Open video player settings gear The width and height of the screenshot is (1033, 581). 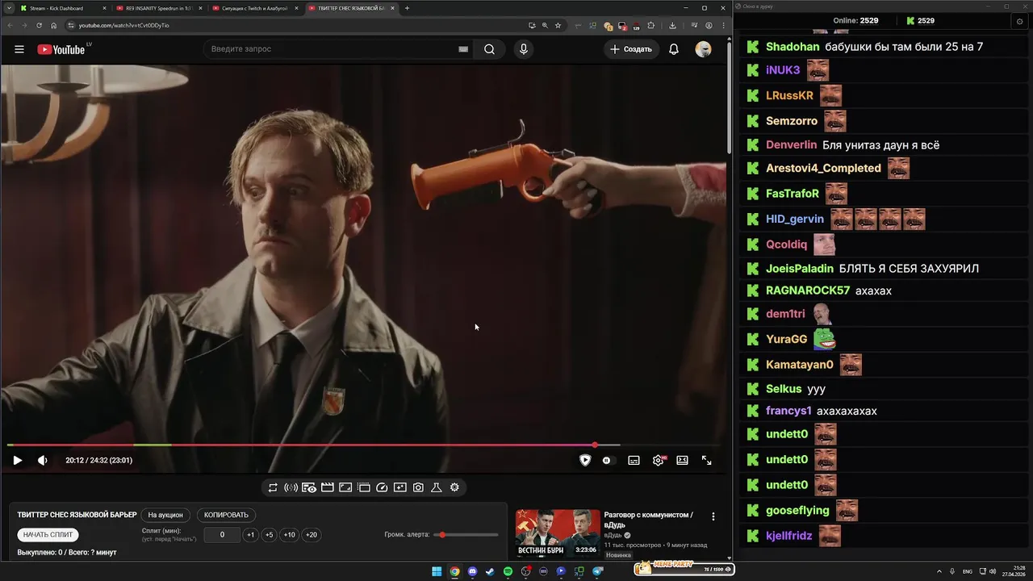659,460
